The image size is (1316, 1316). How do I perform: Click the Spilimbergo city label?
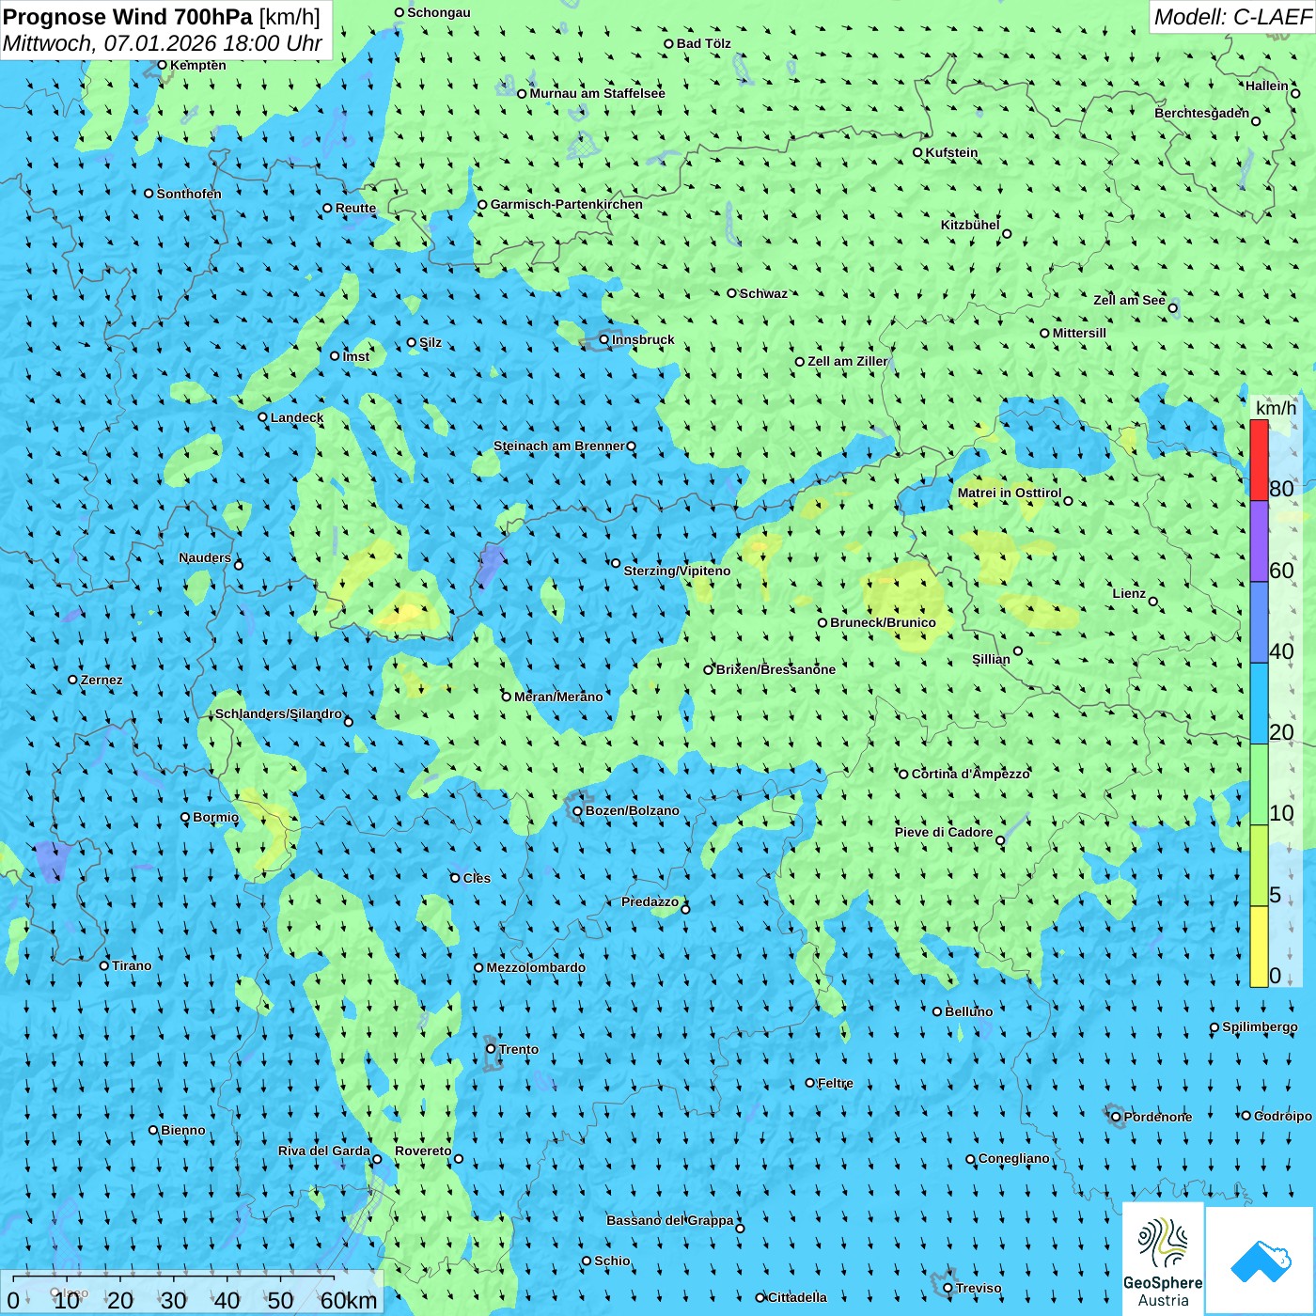[x=1260, y=1026]
